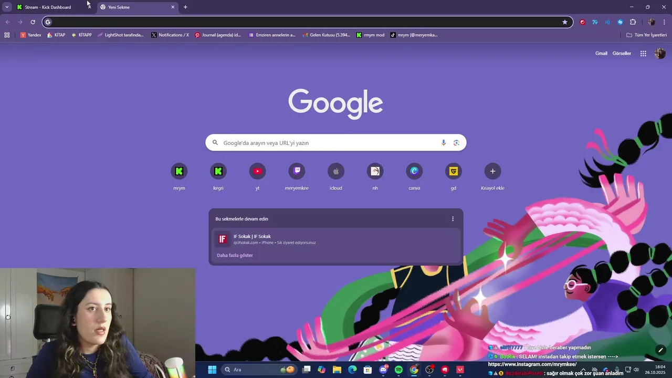Viewport: 672px width, 378px height.
Task: Open the LightShot tarafında bookmark
Action: 120,35
